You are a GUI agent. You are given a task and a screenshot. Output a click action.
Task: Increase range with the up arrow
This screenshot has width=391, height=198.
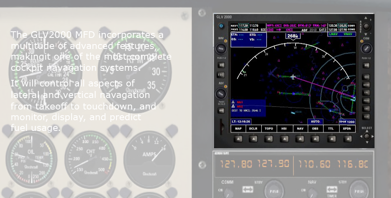pyautogui.click(x=366, y=18)
